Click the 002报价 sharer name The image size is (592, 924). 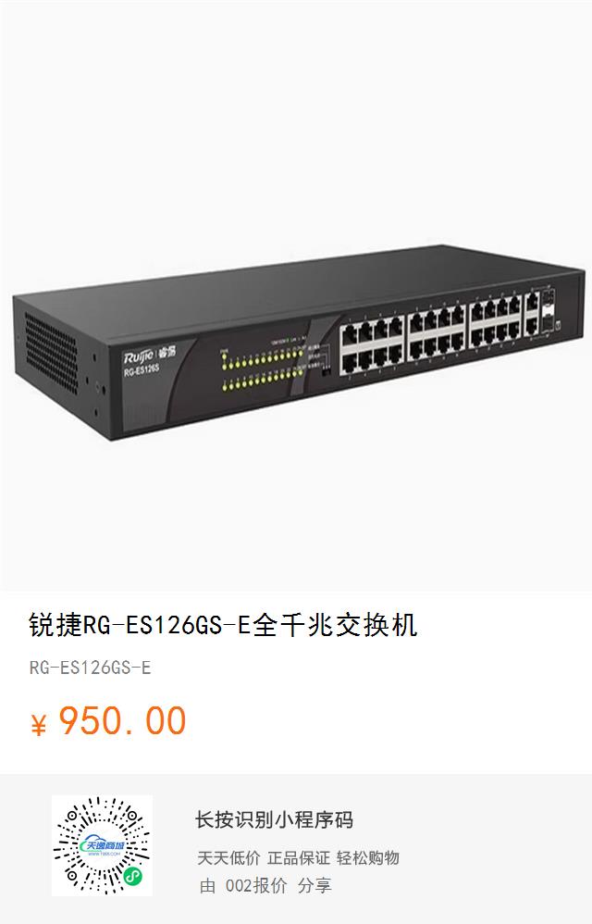tap(256, 885)
